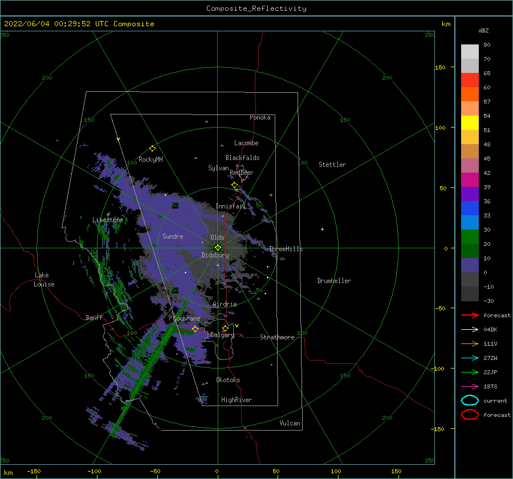Click the Limestone label
The width and height of the screenshot is (513, 479).
point(108,220)
